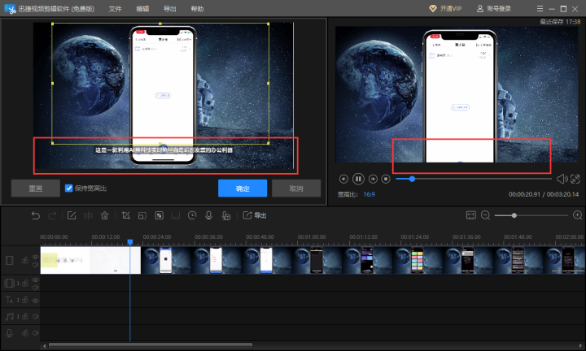
Task: Open the duration clock tool
Action: tap(192, 215)
